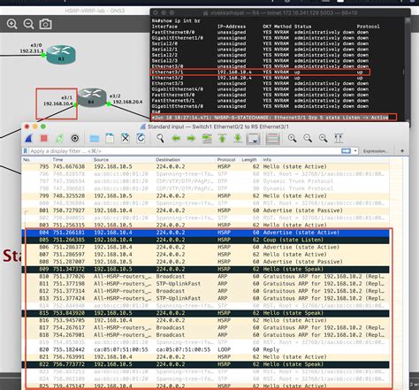Open capture file folder icon
The image size is (419, 390).
(95, 138)
